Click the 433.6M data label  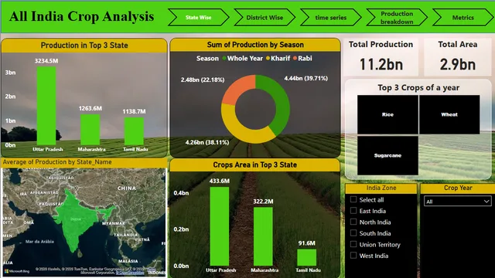(220, 181)
